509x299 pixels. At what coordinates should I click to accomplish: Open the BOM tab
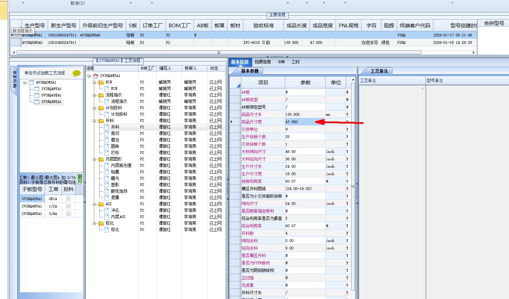[282, 62]
